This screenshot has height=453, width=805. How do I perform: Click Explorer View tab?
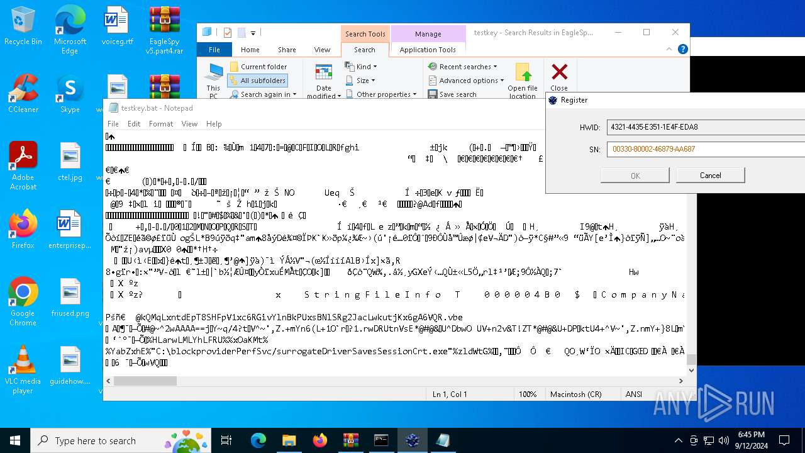[322, 50]
